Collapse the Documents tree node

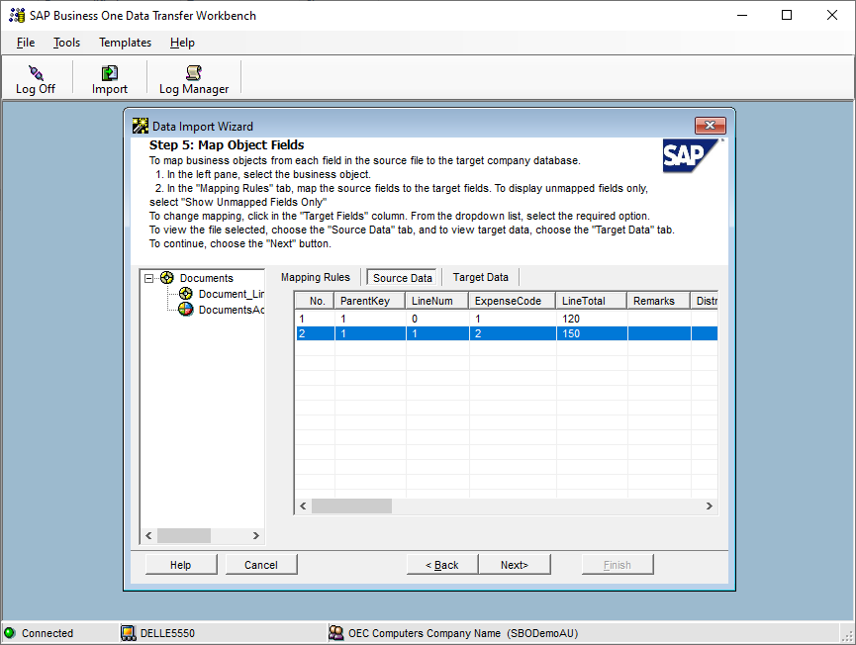pos(148,278)
